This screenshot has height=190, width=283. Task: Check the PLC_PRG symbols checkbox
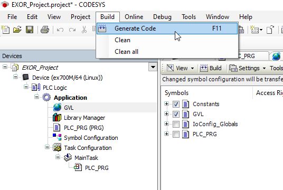[176, 134]
